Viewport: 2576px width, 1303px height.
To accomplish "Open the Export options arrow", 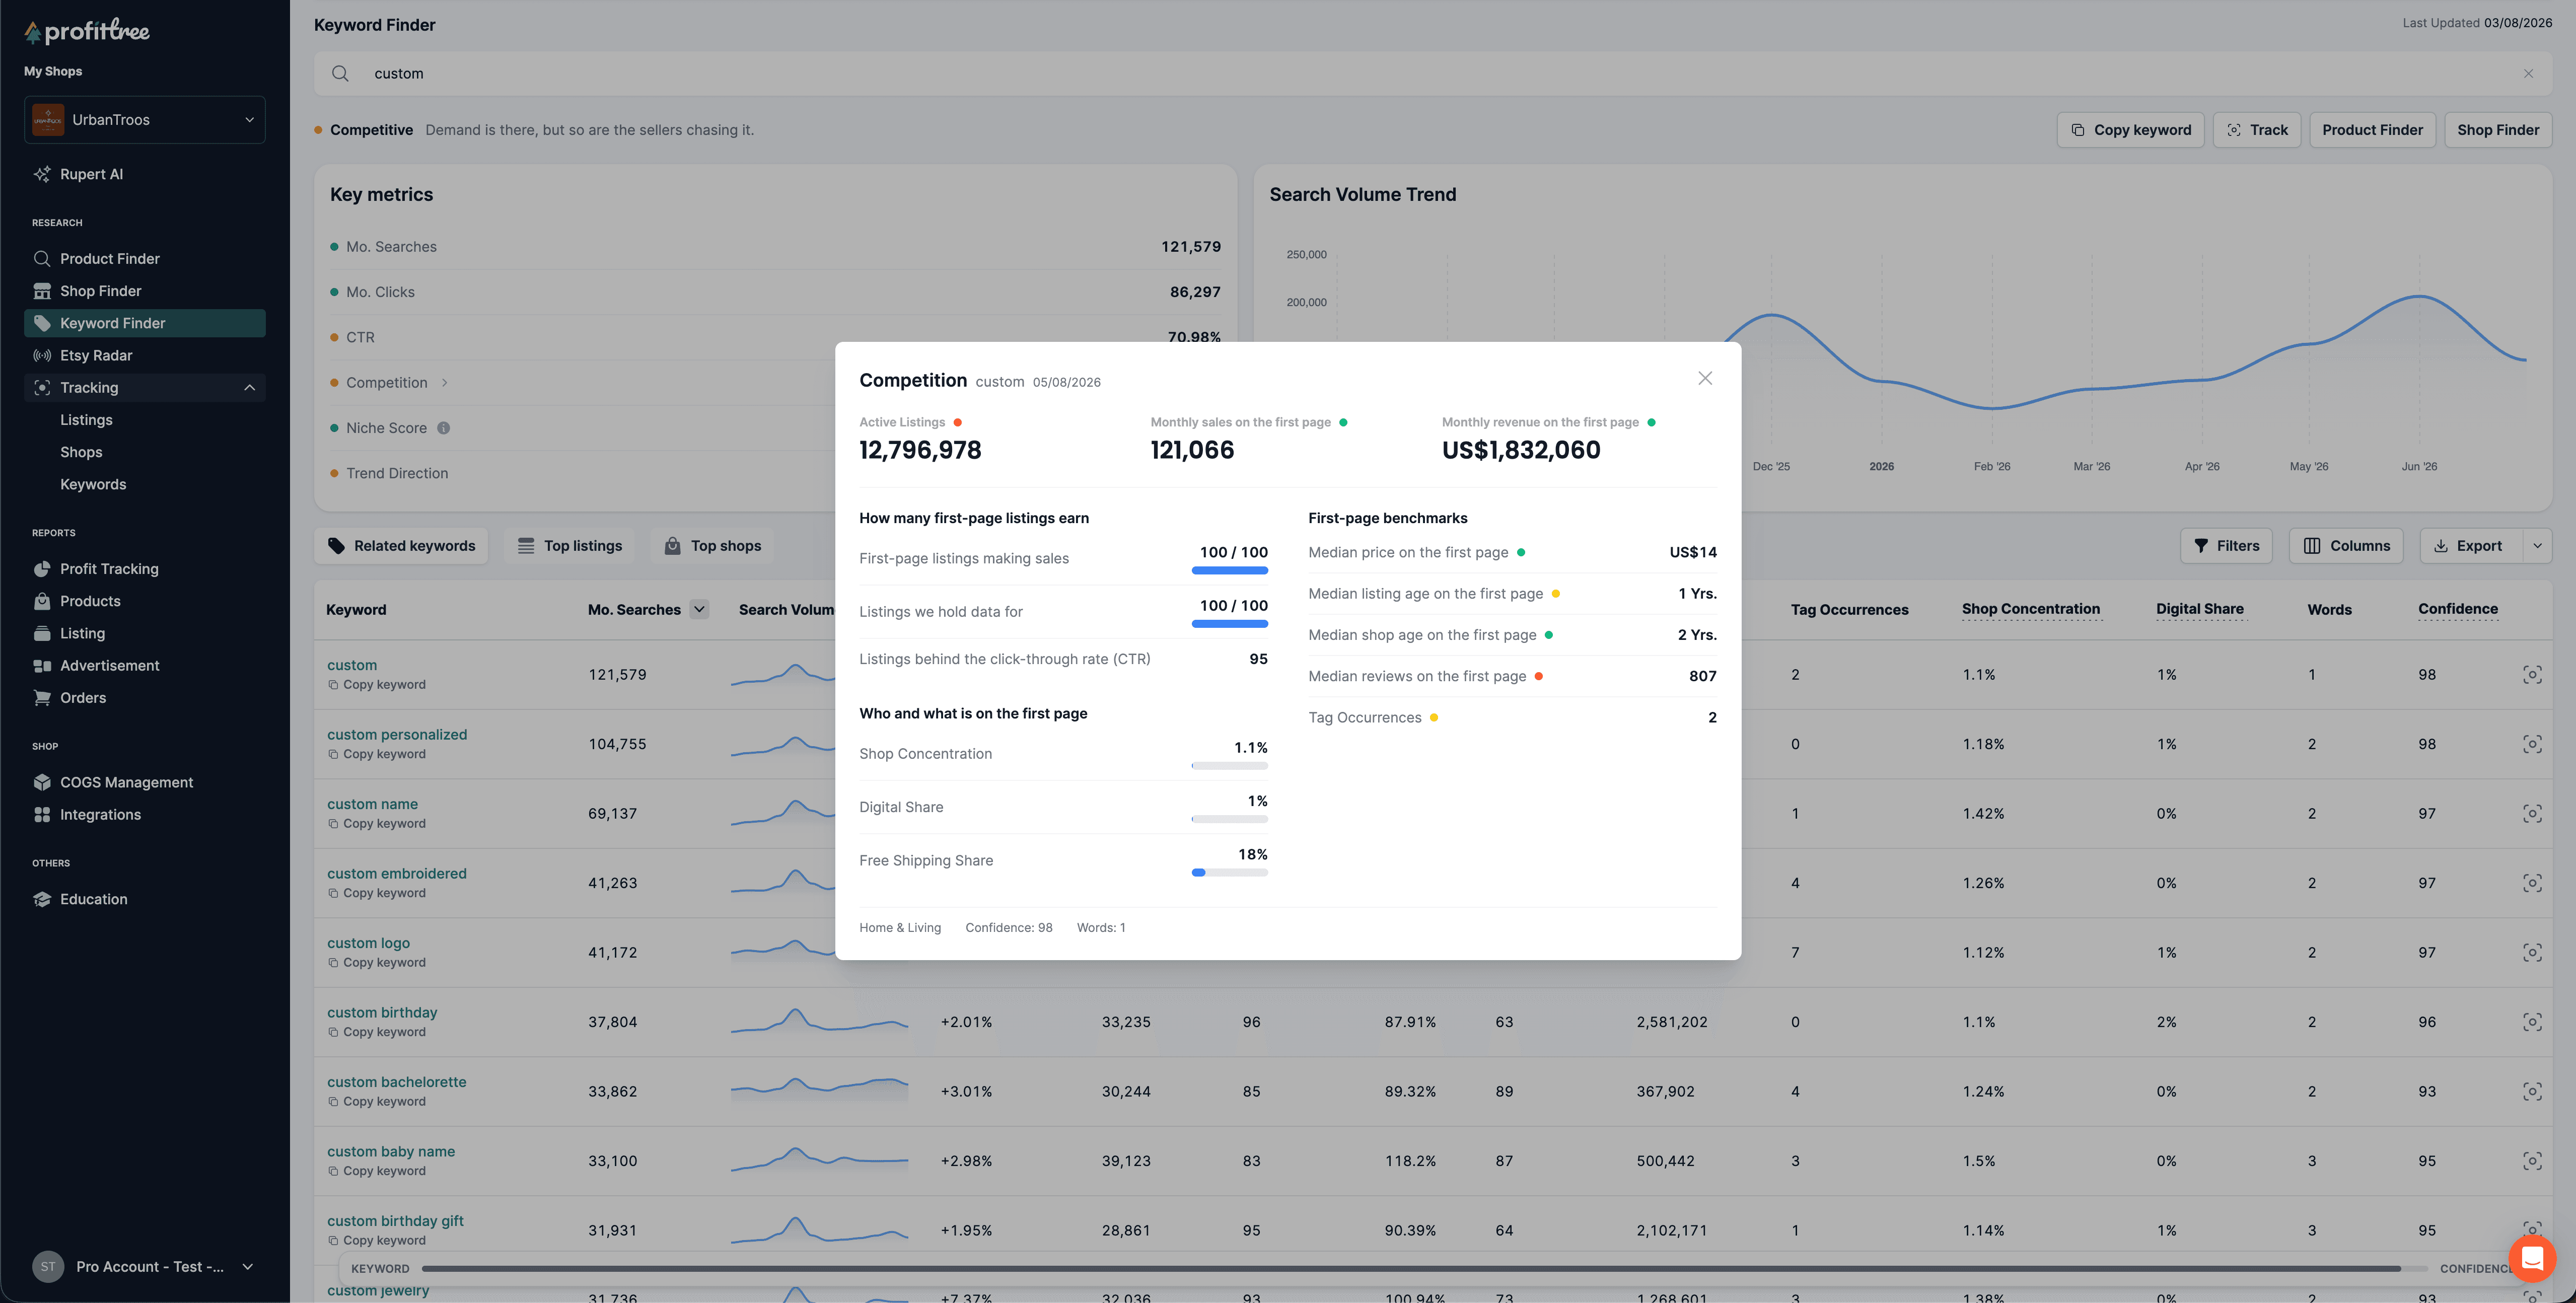I will pyautogui.click(x=2537, y=546).
